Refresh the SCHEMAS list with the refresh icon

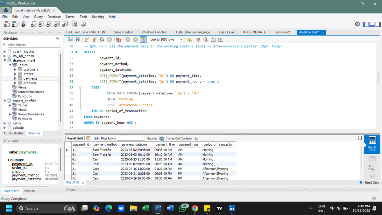(x=58, y=39)
